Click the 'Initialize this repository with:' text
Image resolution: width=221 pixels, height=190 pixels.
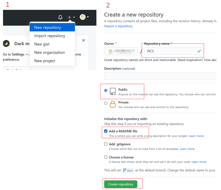(x=126, y=119)
